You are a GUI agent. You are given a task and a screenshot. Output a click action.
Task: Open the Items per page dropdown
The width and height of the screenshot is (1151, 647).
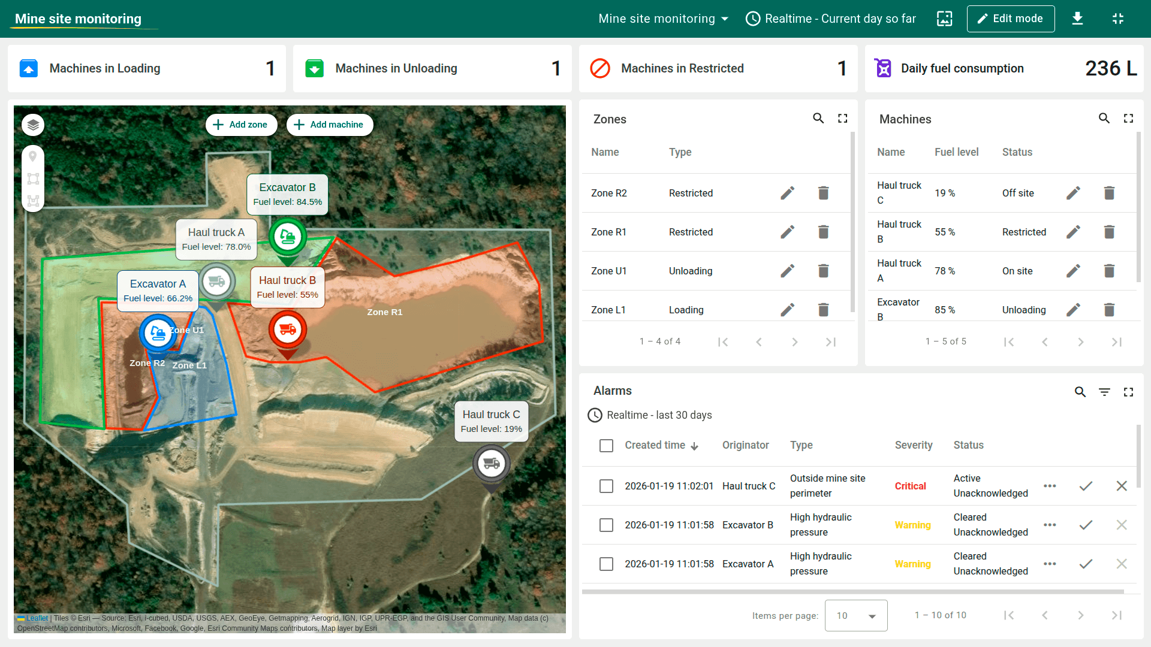(855, 615)
